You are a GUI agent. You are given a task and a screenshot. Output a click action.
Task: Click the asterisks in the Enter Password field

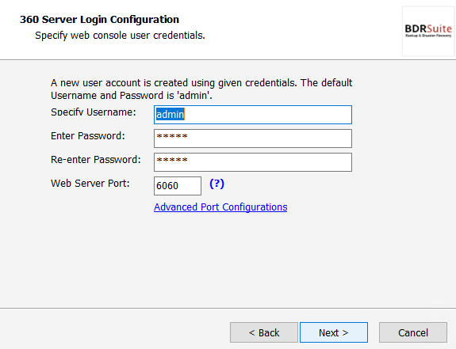[172, 136]
